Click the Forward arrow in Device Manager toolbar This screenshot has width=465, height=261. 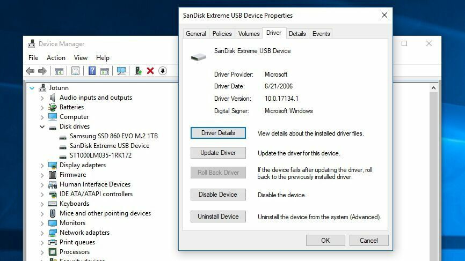[x=42, y=71]
